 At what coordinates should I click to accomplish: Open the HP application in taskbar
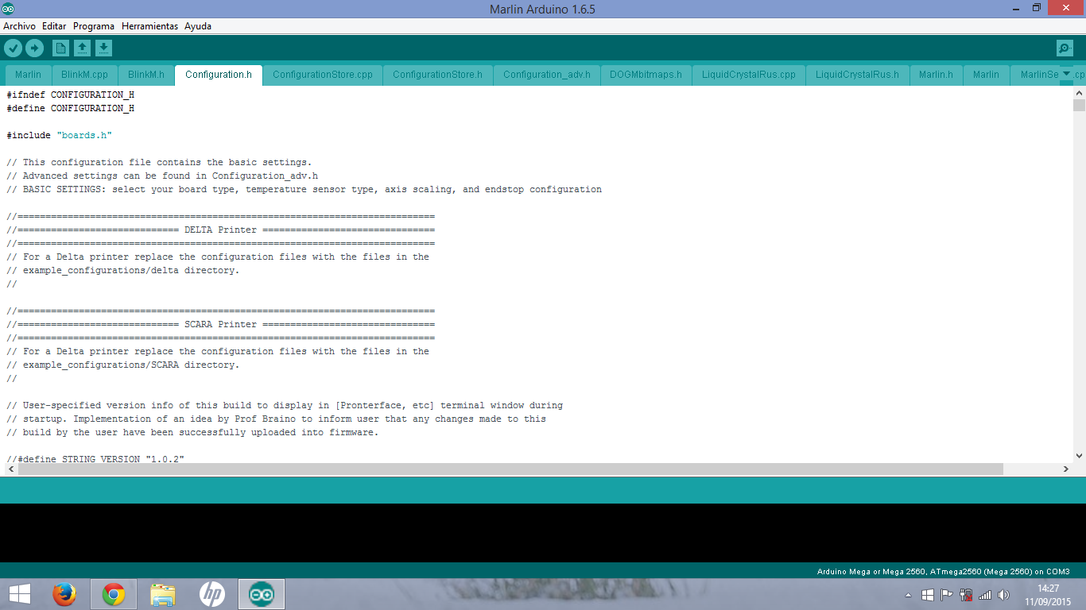[x=211, y=594]
